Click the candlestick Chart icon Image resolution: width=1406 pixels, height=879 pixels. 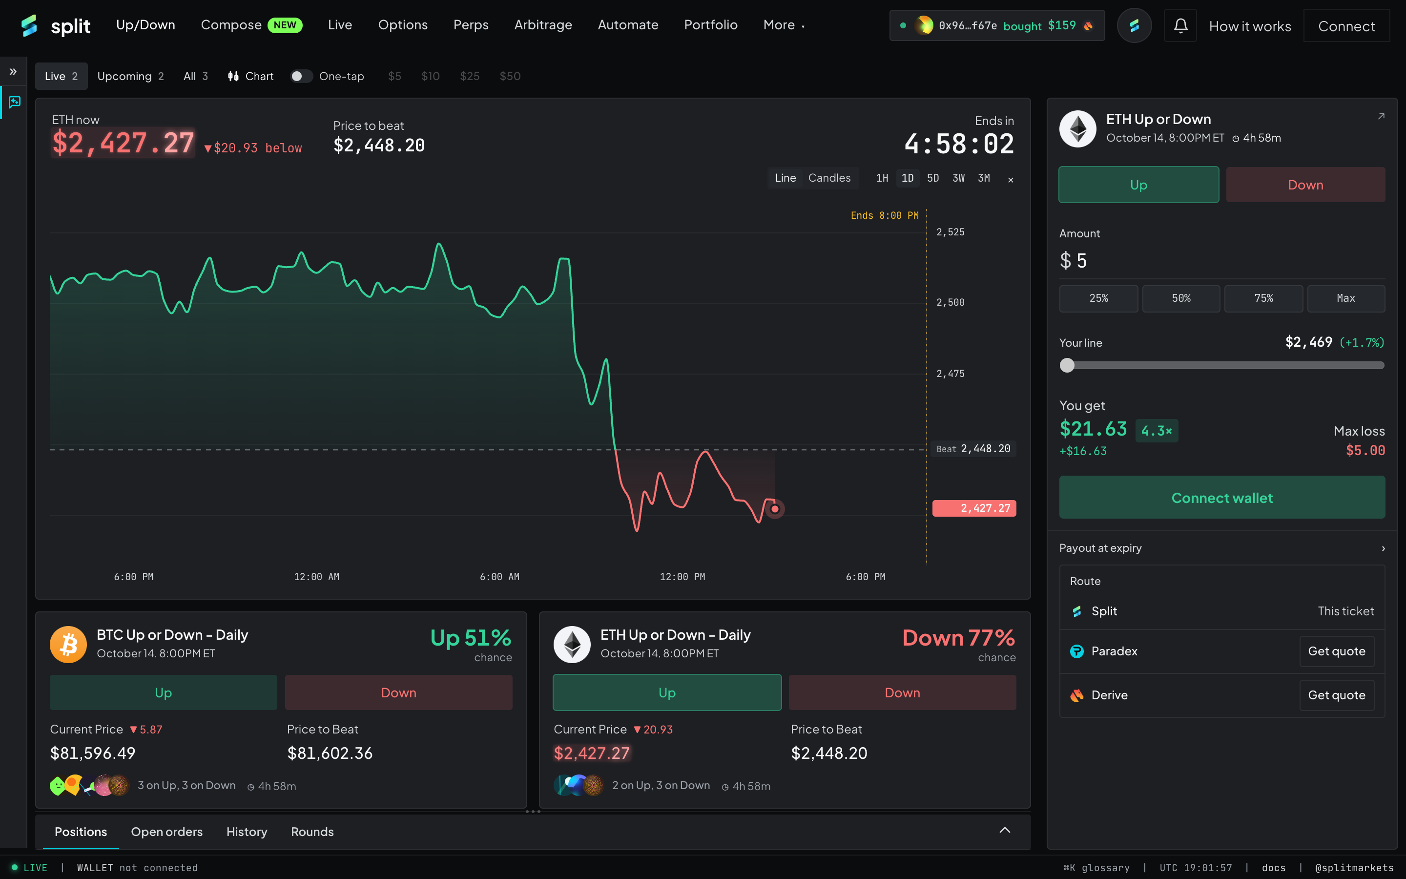pyautogui.click(x=233, y=76)
